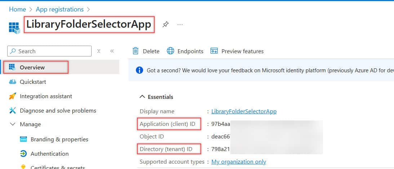The image size is (394, 169).
Task: Collapse the Essentials section chevron
Action: coord(142,97)
